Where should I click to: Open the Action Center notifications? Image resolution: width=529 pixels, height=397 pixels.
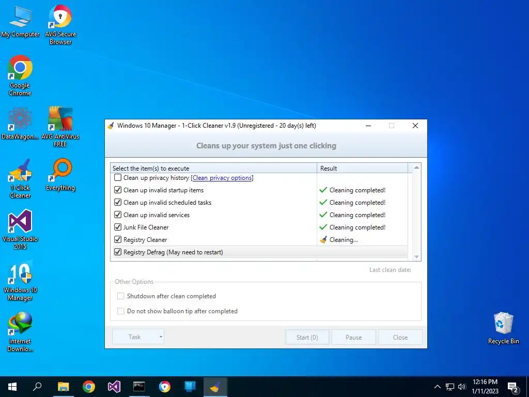coord(513,387)
